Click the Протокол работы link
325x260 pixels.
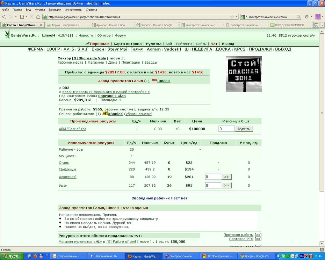coord(238,235)
